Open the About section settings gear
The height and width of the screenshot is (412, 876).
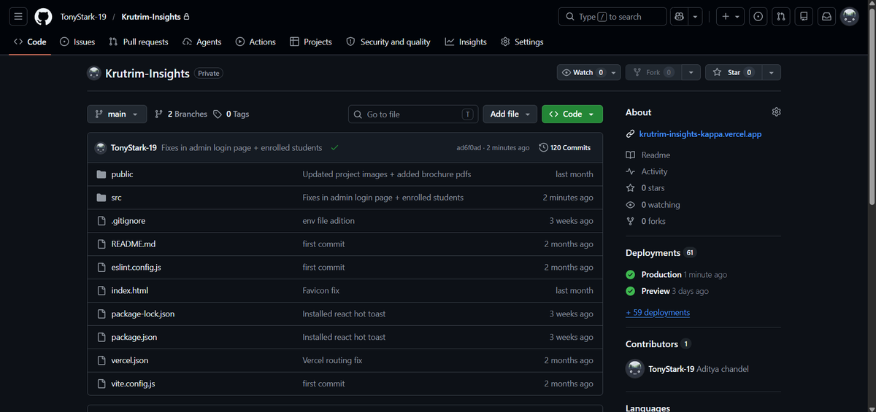tap(776, 112)
